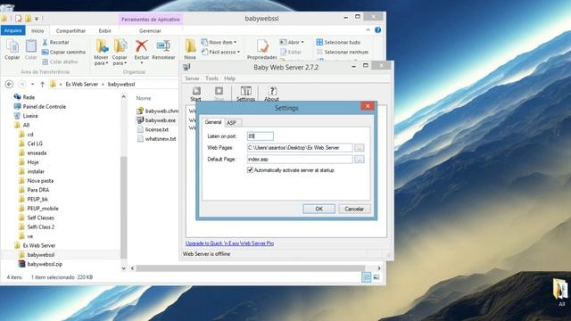
Task: Click Selecionar nenhum in the ribbon
Action: pos(343,52)
